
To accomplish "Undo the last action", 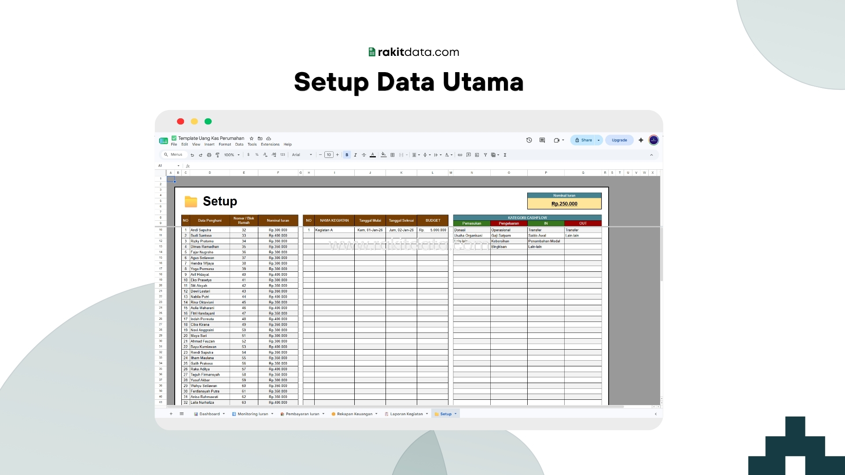I will [192, 155].
